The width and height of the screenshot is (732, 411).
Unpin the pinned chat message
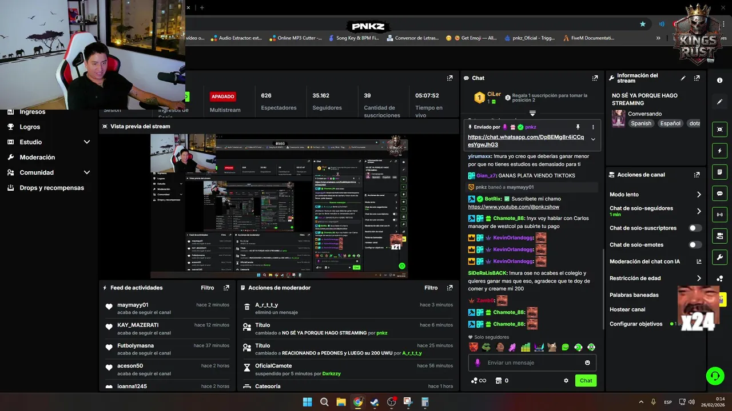(578, 127)
